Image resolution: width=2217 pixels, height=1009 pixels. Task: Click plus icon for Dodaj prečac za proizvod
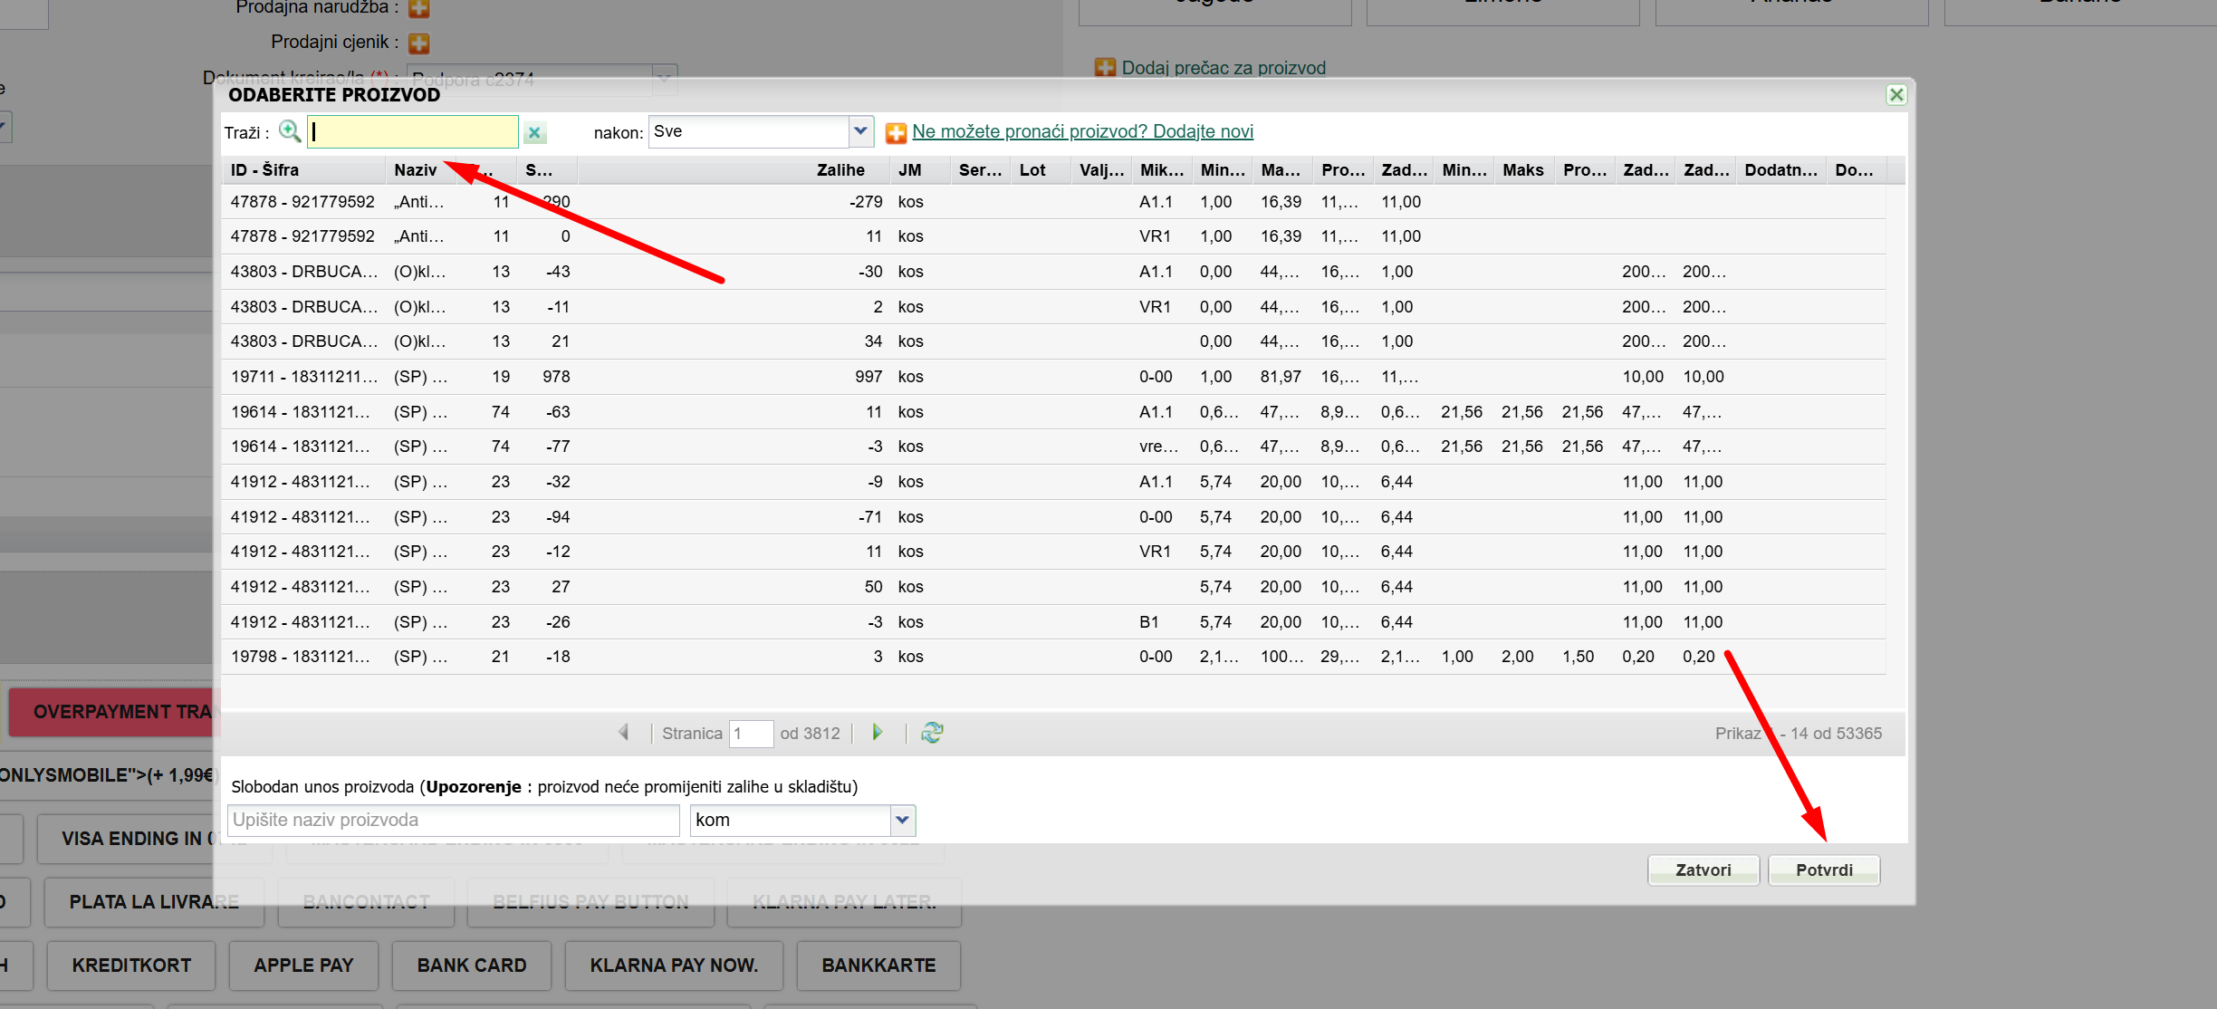point(1105,68)
